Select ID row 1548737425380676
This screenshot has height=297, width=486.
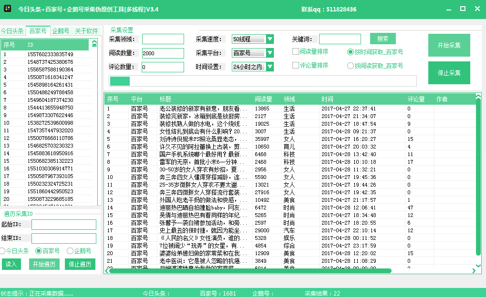pyautogui.click(x=46, y=62)
